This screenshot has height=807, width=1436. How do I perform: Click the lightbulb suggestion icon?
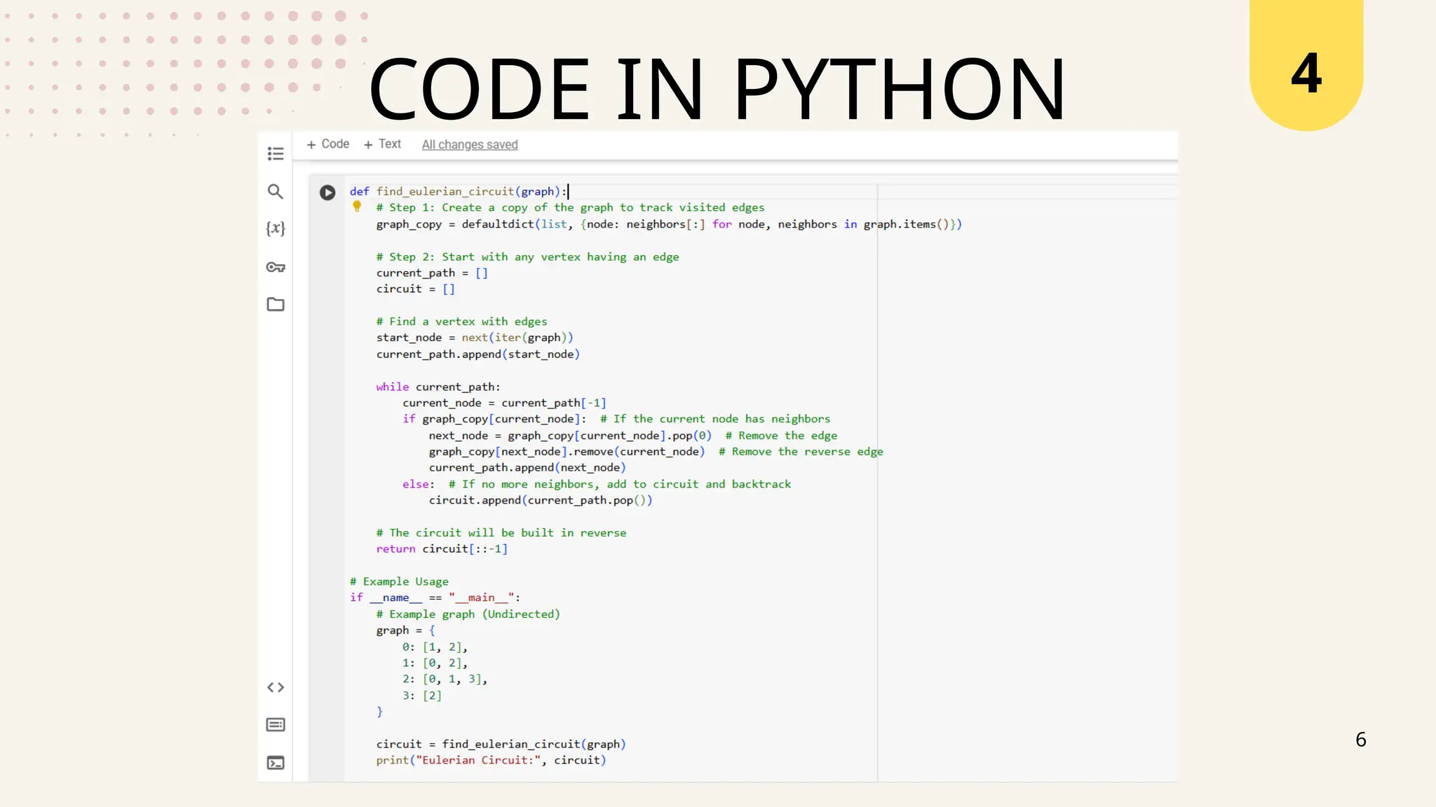(357, 207)
